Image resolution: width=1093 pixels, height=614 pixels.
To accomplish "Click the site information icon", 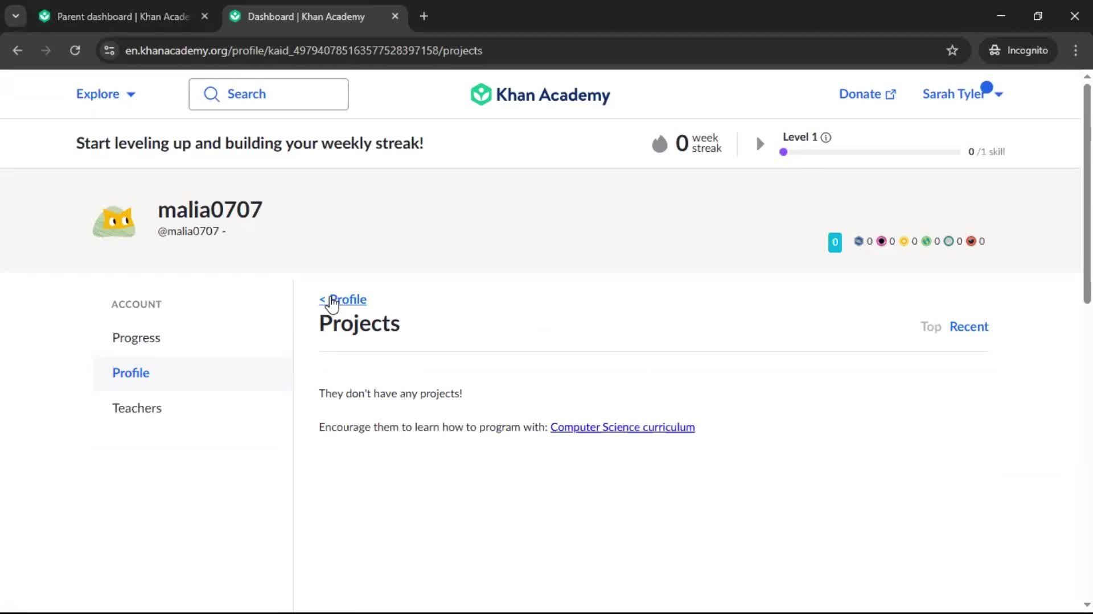I will tap(109, 51).
